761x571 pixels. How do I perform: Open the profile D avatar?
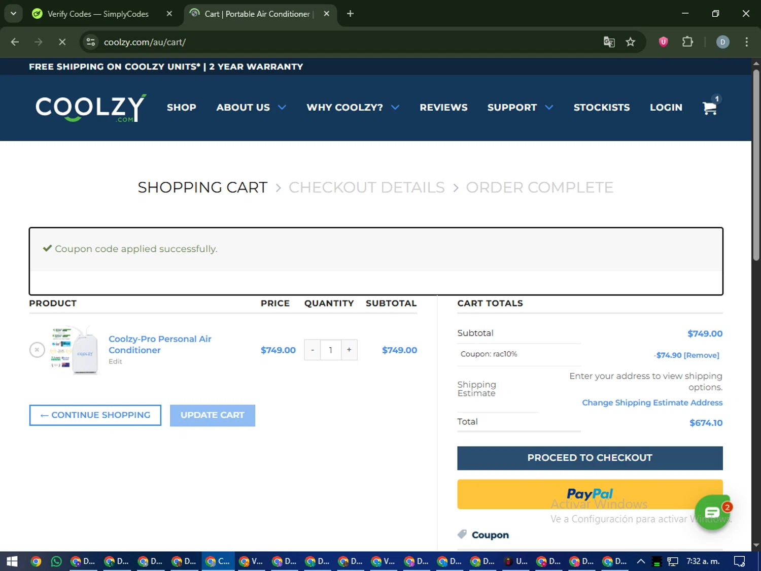coord(722,42)
